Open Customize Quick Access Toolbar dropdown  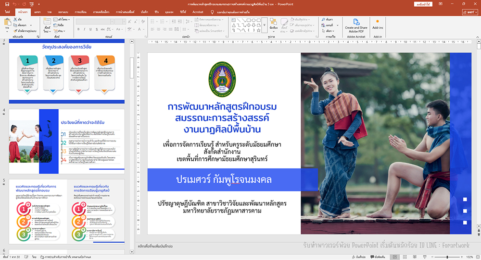(39, 4)
